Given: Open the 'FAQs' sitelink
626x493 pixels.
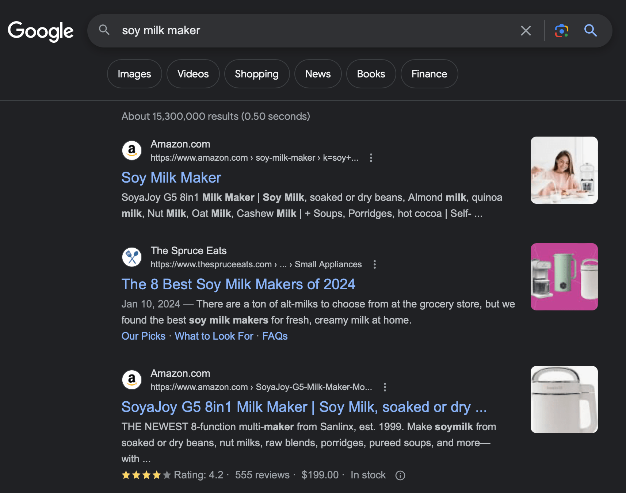Looking at the screenshot, I should (275, 336).
